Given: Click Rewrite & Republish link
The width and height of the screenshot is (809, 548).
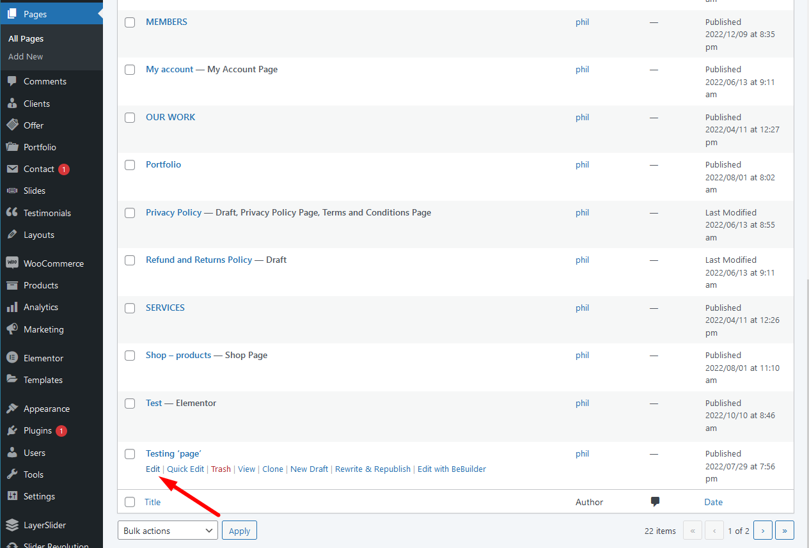Looking at the screenshot, I should tap(373, 469).
